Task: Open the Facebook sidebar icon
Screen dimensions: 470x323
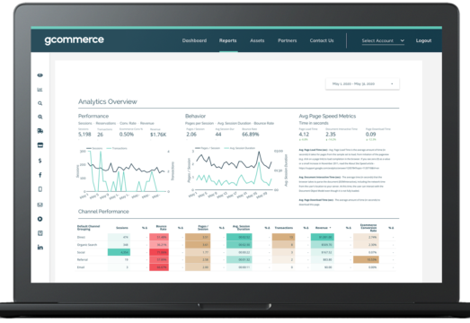Action: 40,175
